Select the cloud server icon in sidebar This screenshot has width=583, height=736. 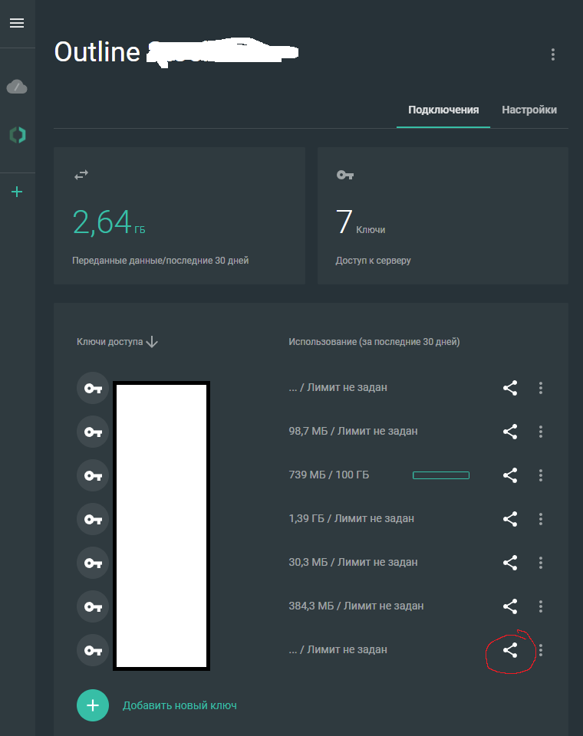coord(17,87)
